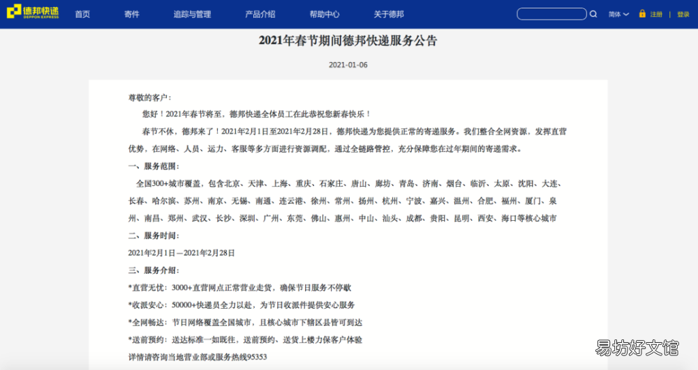
Task: Focus the header search input box
Action: [551, 14]
